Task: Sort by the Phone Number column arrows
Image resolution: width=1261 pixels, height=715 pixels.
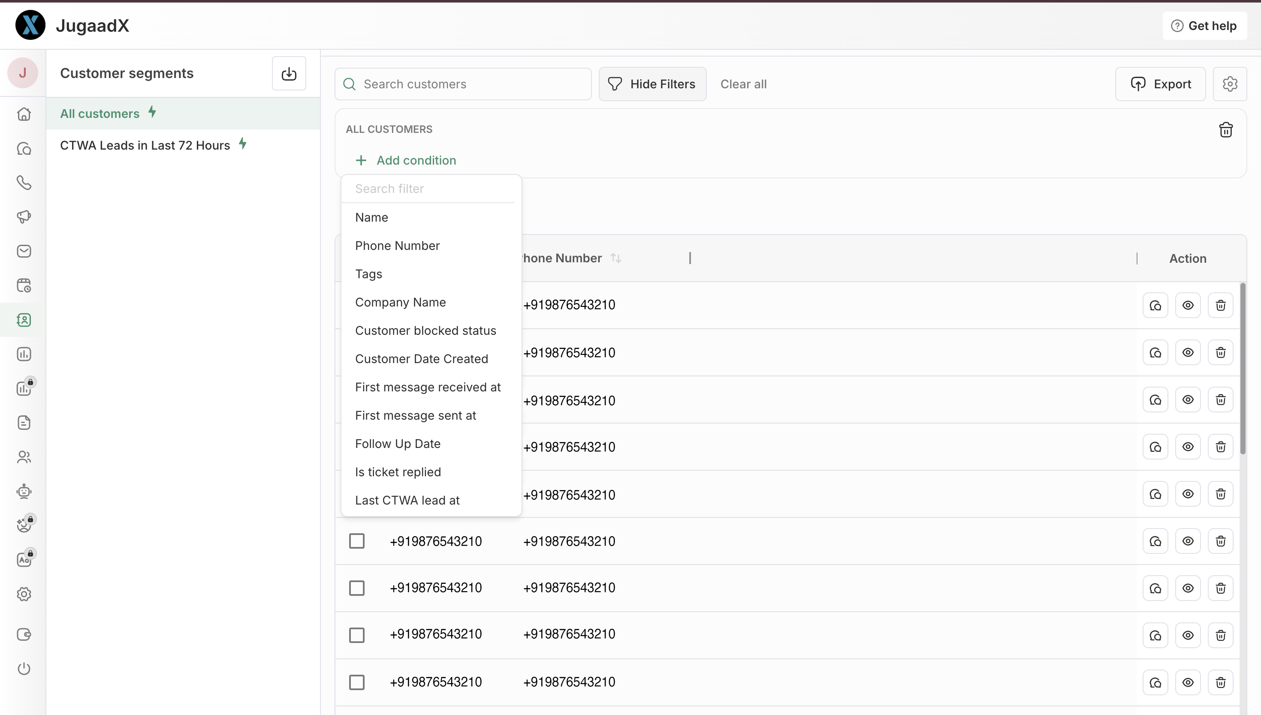Action: click(x=615, y=258)
